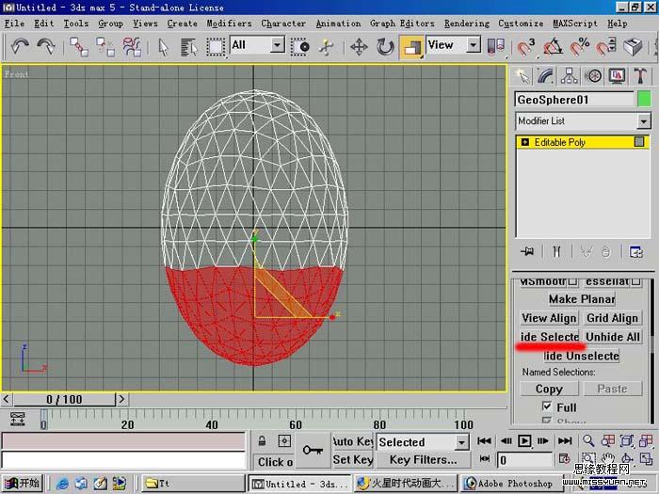Select the Select and Link tool
This screenshot has width=659, height=494.
(x=79, y=46)
